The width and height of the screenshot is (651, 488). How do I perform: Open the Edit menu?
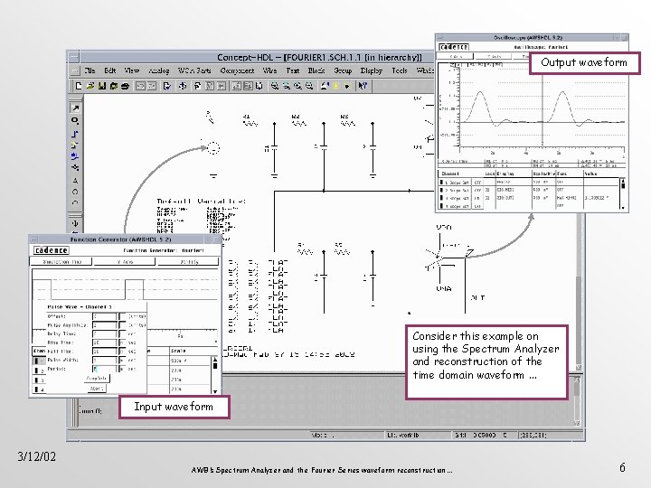click(109, 70)
